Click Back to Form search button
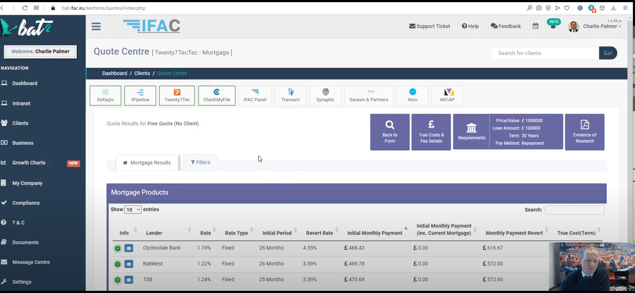635x293 pixels. coord(390,132)
